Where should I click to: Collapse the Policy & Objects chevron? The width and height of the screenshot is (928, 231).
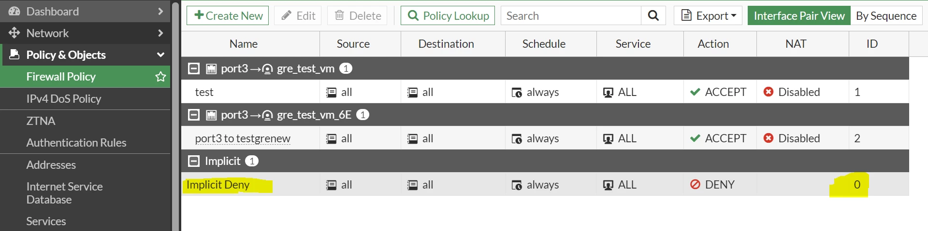pos(160,55)
